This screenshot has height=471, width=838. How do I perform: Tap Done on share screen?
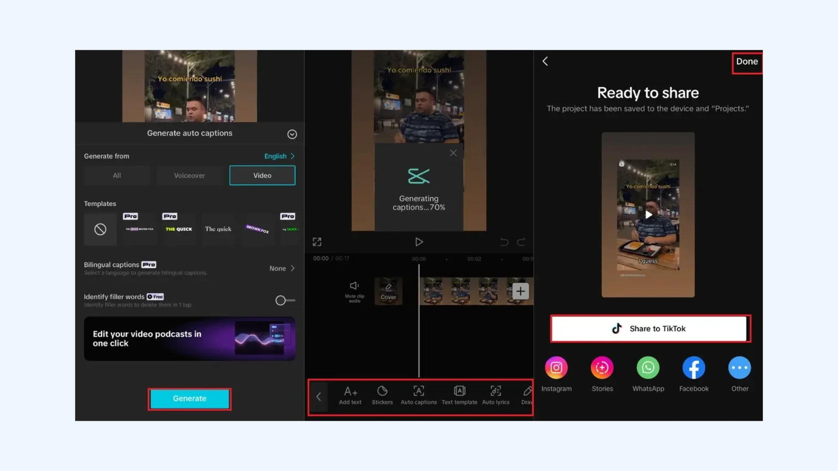pos(747,62)
